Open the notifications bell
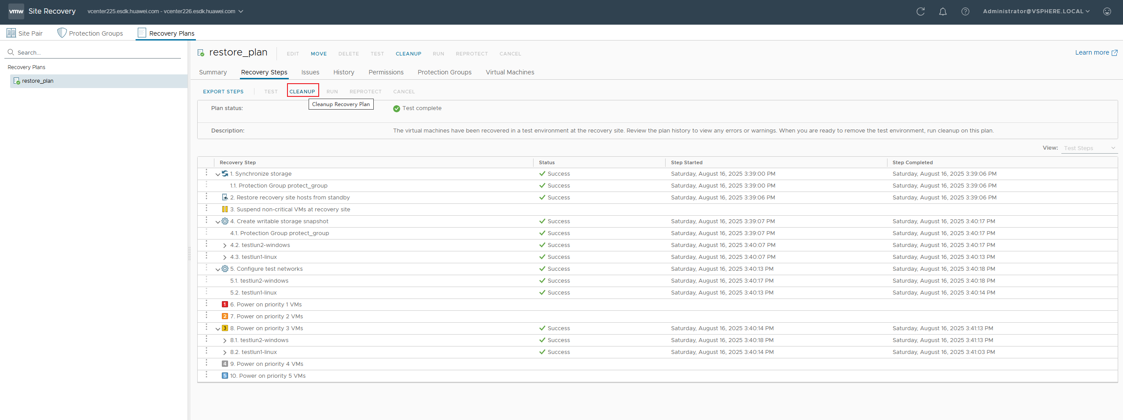The height and width of the screenshot is (420, 1123). tap(943, 11)
